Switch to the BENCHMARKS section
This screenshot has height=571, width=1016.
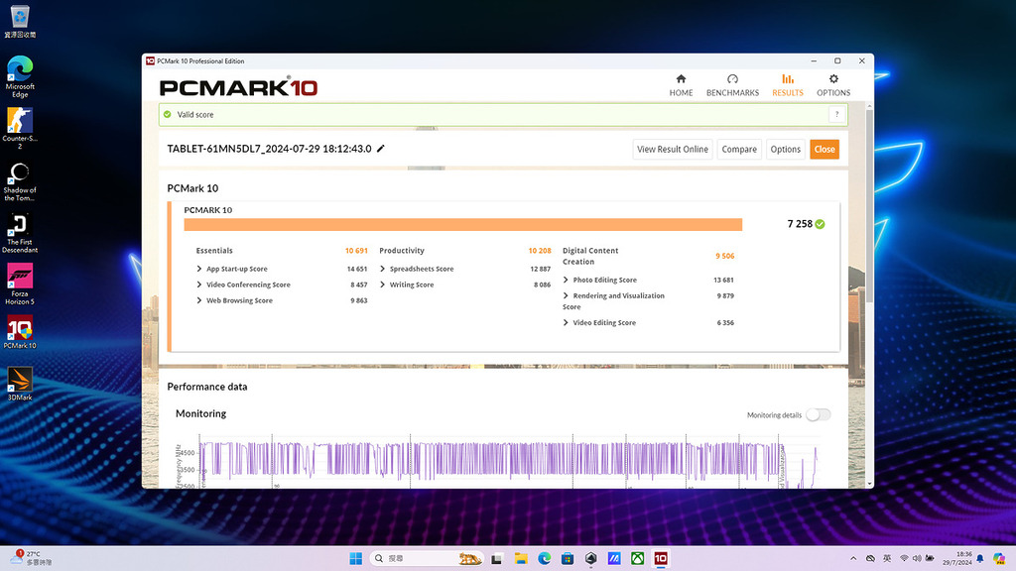click(732, 85)
